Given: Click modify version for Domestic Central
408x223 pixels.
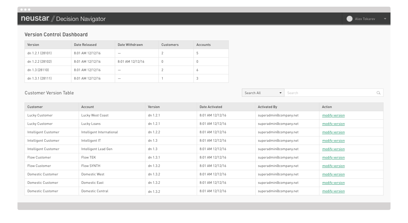Looking at the screenshot, I should (x=333, y=191).
